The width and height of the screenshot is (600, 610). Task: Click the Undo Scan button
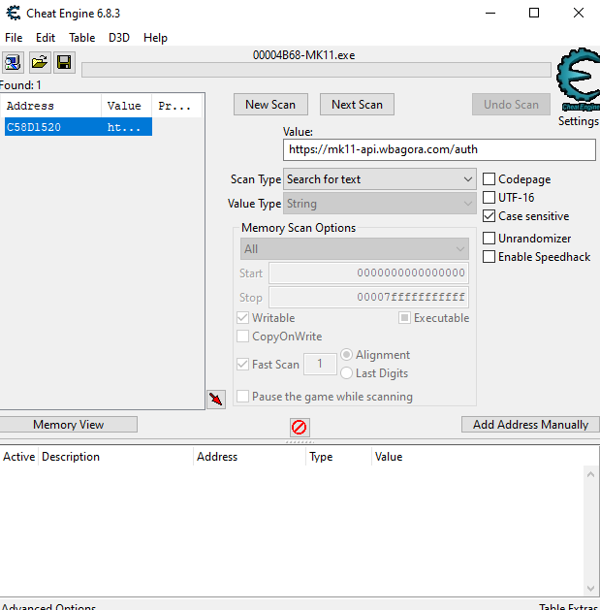click(511, 105)
